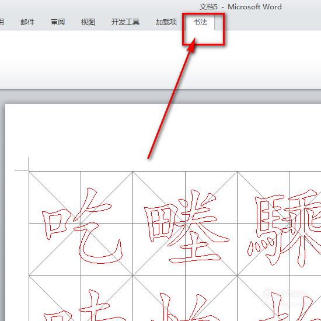Select the 开发工具 ribbon tab
Viewport: 321px width, 321px height.
coord(125,22)
